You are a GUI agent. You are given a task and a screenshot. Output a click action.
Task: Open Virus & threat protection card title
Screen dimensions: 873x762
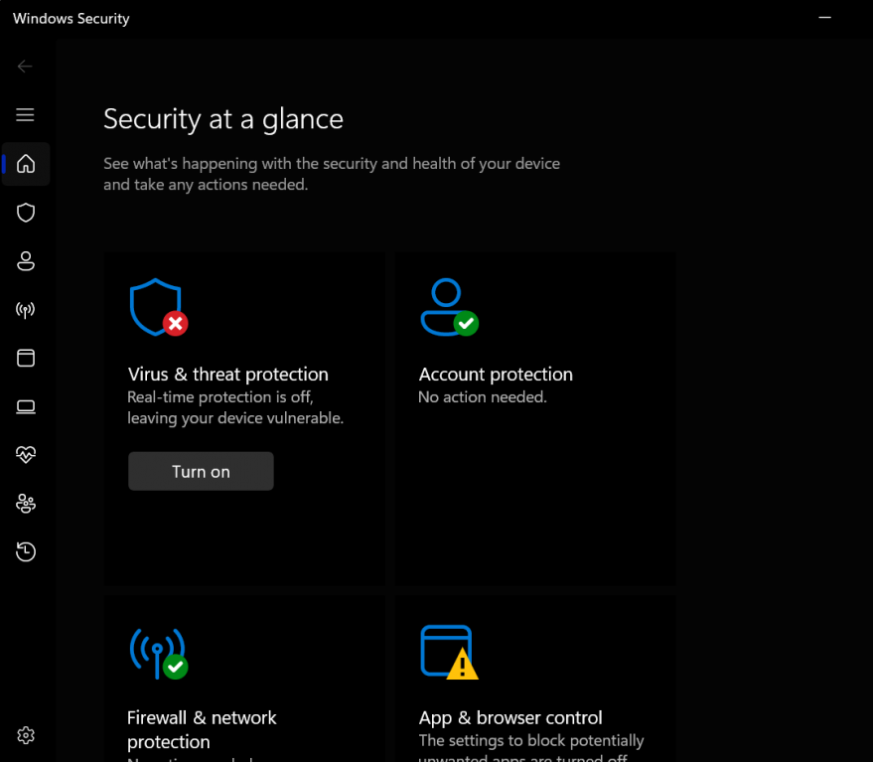(228, 375)
